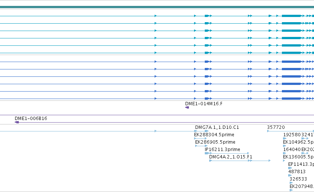Click the feature line beneath EK286905.5prime
This screenshot has height=192, width=314.
201,146
